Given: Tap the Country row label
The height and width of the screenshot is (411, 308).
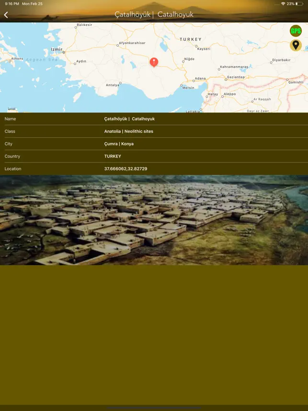Looking at the screenshot, I should tap(12, 156).
